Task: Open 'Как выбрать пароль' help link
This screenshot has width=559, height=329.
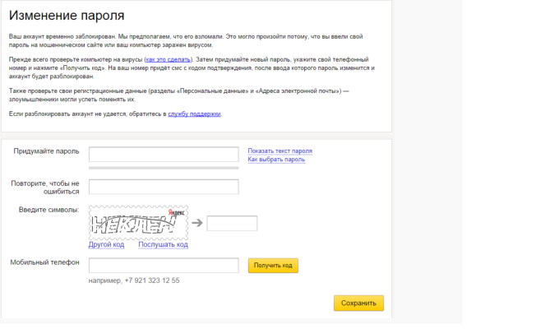Action: tap(276, 160)
